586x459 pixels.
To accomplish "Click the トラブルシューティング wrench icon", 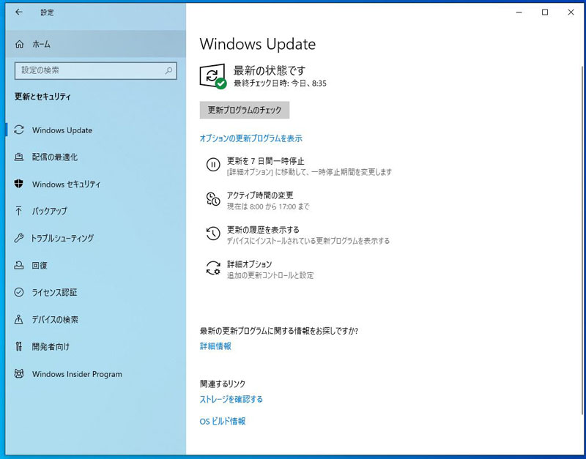I will [19, 238].
